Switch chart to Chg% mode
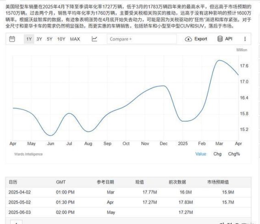260x224 pixels. 234,154
